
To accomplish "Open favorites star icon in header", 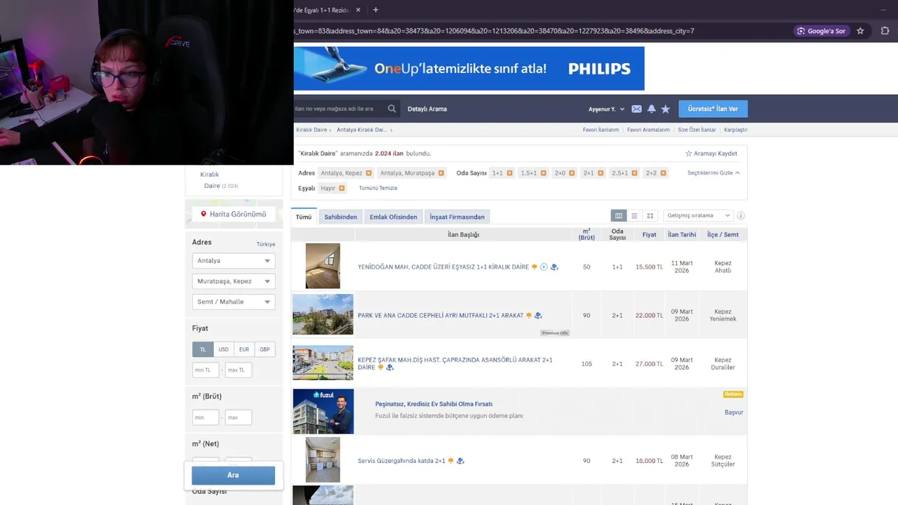I will (665, 109).
